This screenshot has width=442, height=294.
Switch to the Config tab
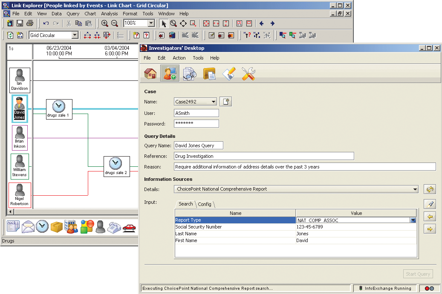205,204
